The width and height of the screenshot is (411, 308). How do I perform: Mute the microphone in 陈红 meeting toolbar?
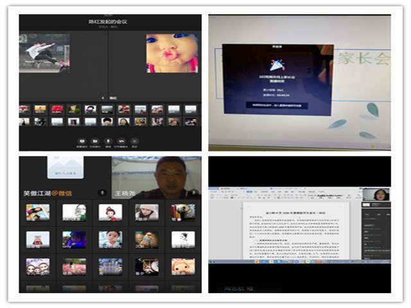coord(109,141)
